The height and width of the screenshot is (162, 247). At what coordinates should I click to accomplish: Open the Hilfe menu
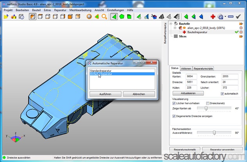pos(130,10)
